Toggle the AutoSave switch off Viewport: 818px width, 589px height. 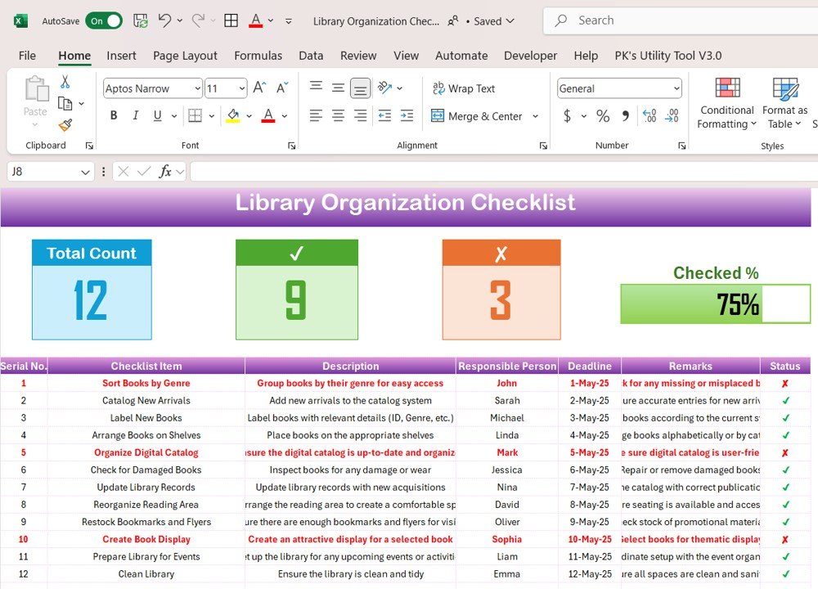[x=104, y=21]
